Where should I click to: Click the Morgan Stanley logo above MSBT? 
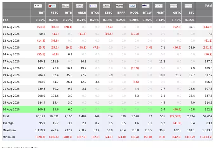point(159,6)
